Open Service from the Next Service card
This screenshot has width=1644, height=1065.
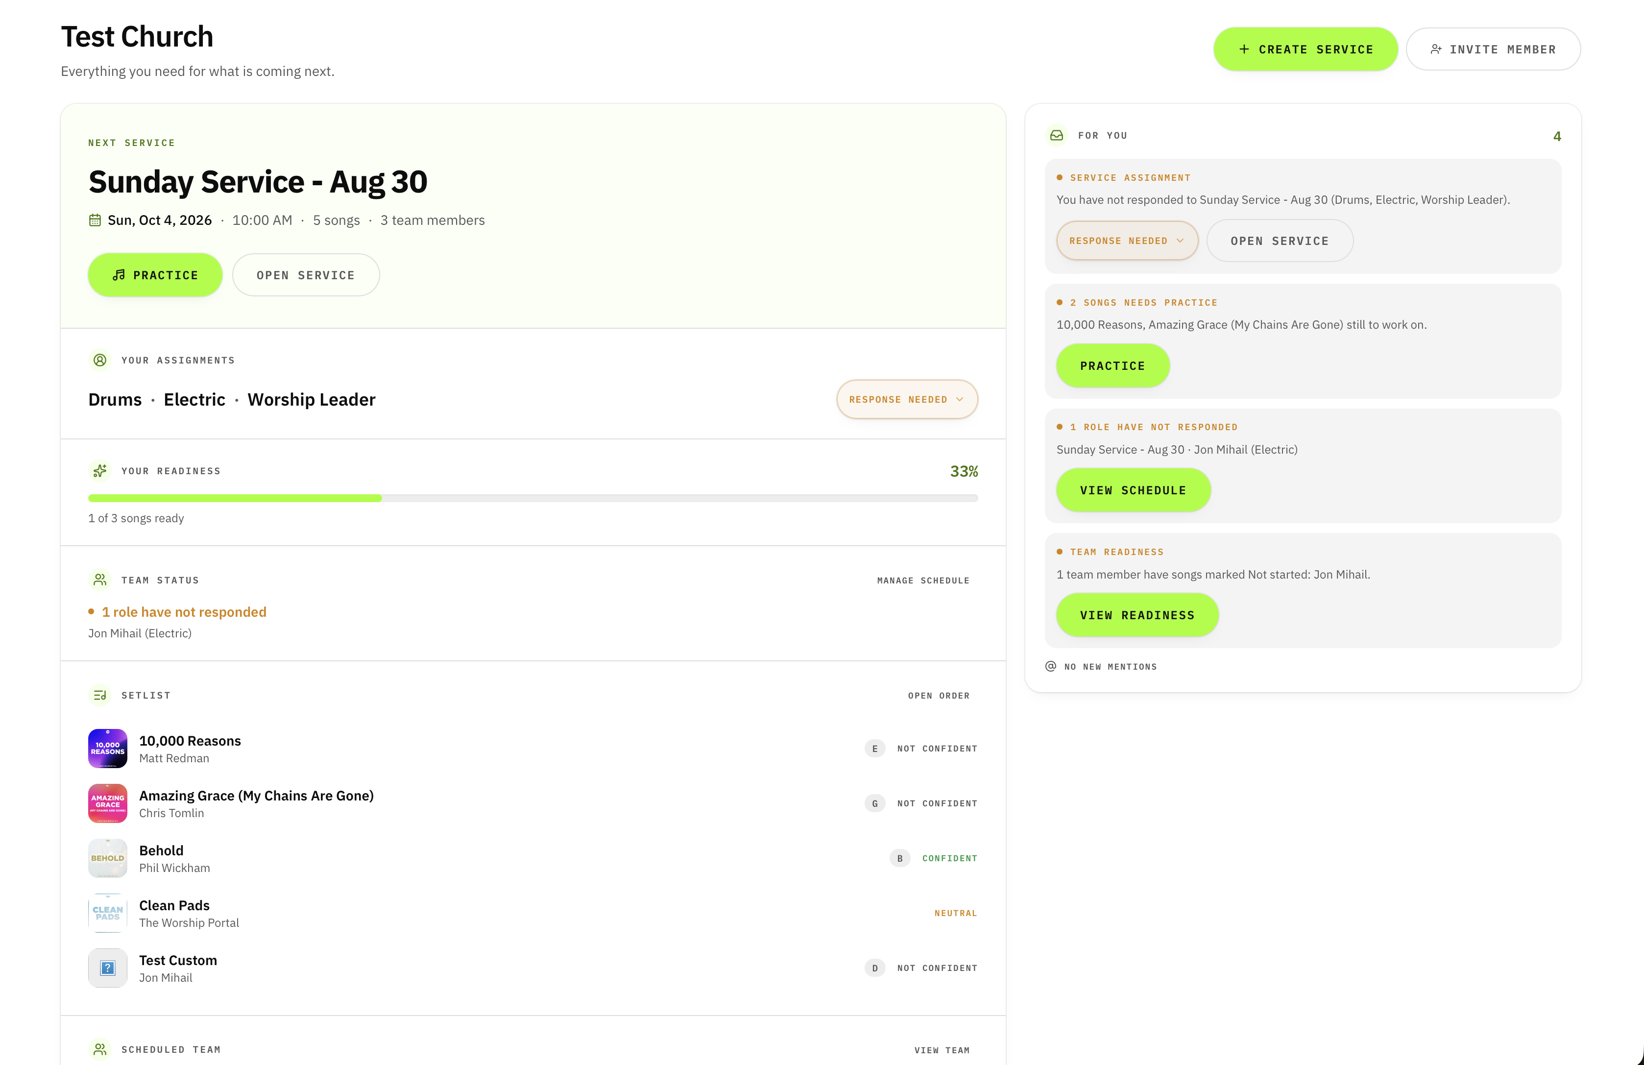tap(306, 275)
